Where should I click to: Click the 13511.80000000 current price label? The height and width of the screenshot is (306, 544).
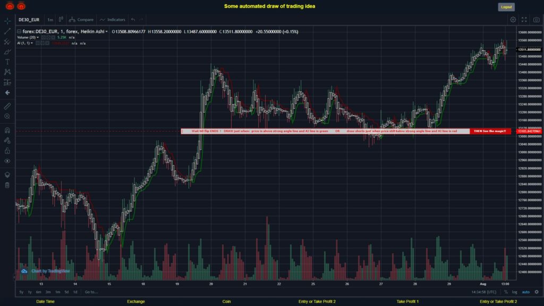[x=529, y=49]
